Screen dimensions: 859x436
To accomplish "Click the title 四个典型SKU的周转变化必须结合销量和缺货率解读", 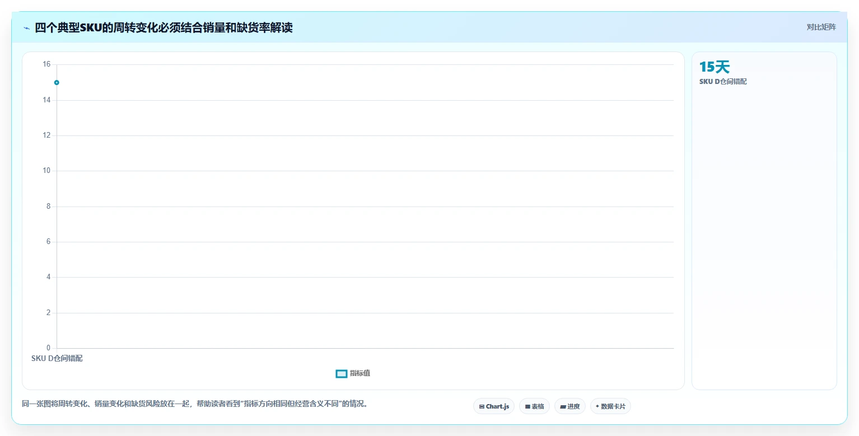I will tap(164, 27).
